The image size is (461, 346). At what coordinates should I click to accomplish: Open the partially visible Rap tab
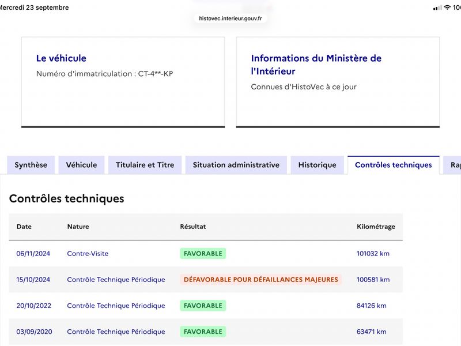click(453, 165)
